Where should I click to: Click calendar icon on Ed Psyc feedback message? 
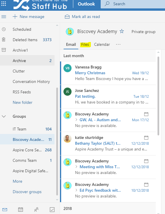tap(146, 184)
